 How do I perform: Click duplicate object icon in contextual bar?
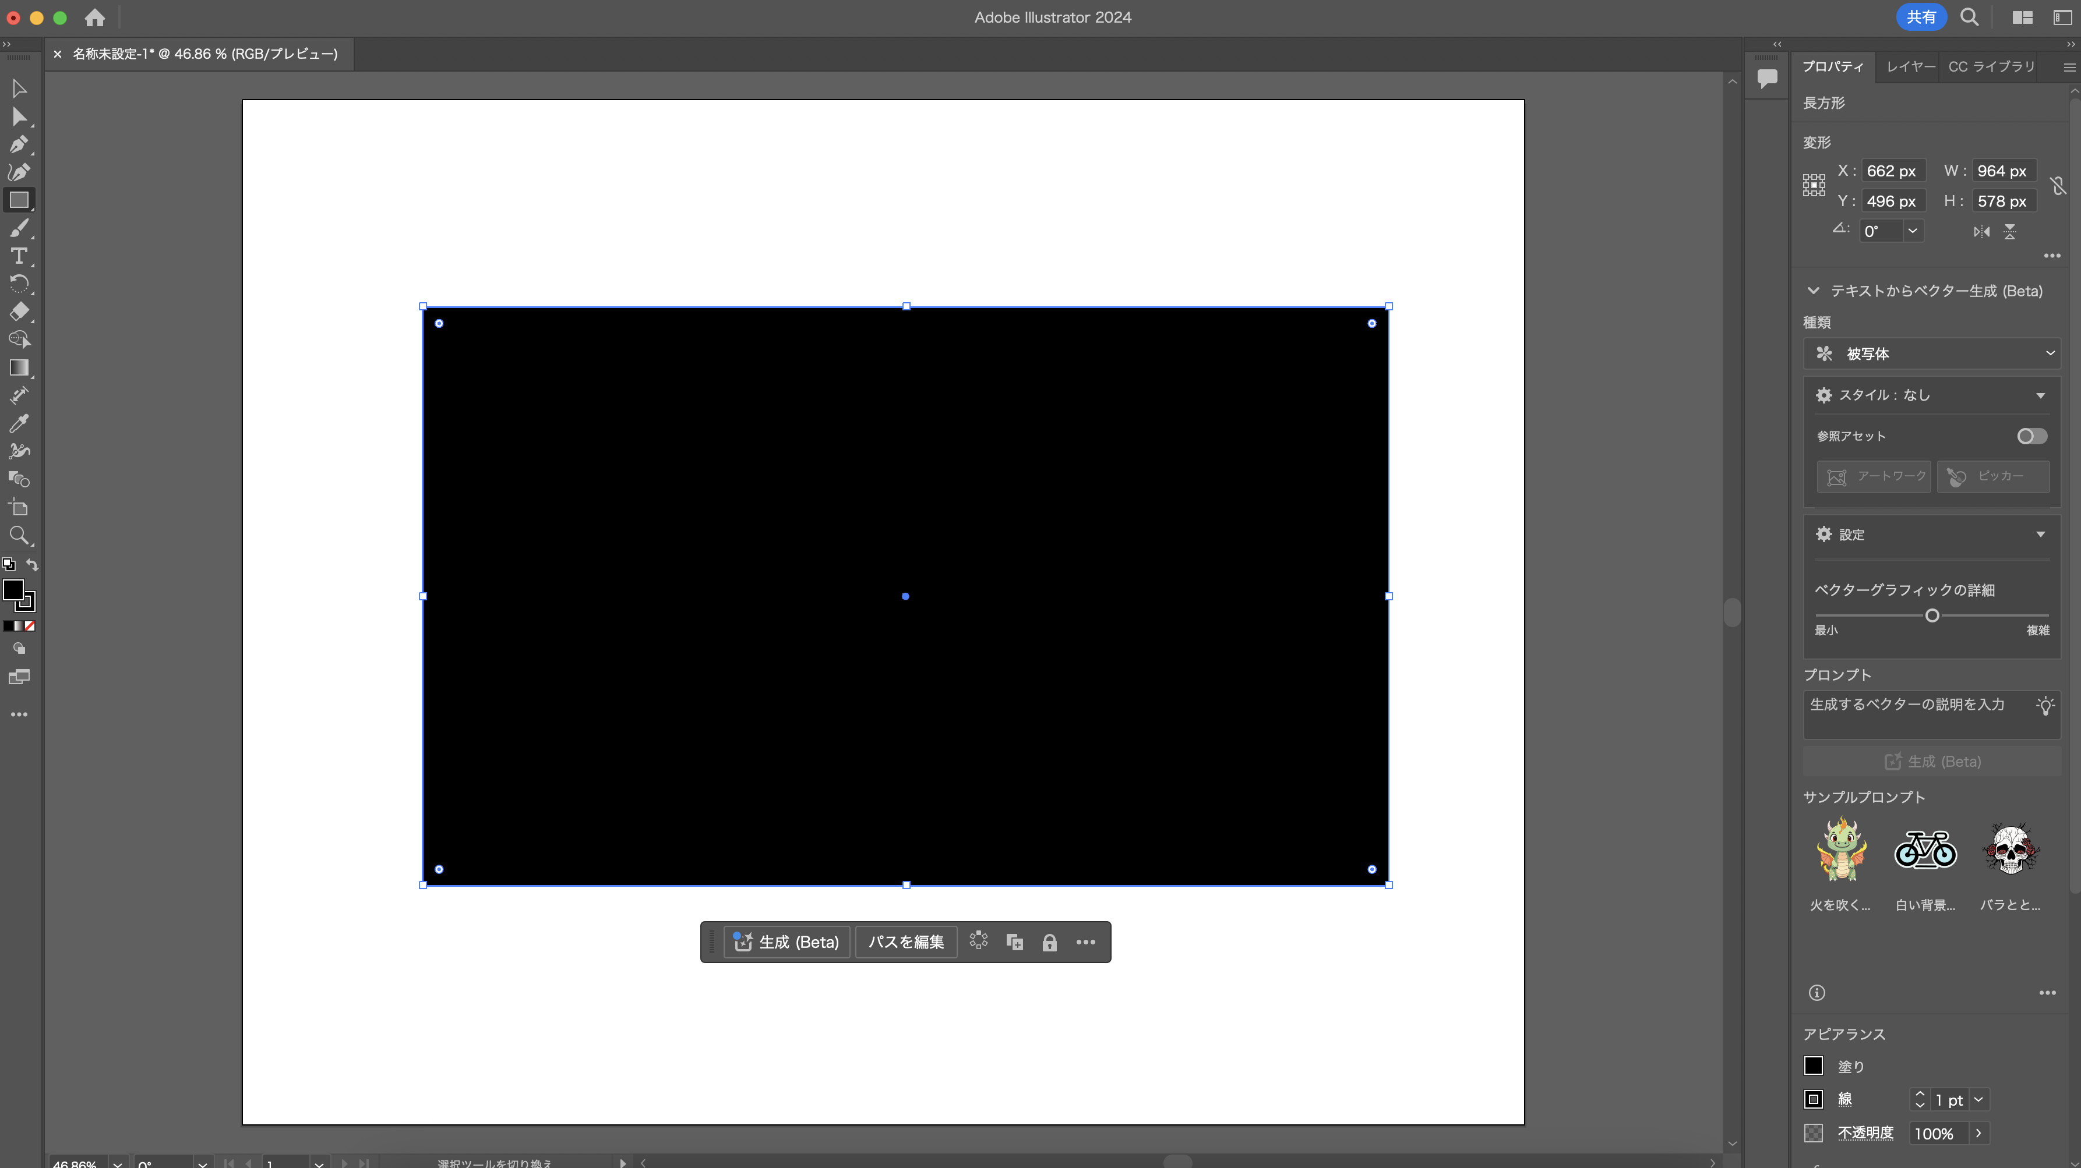pos(1015,942)
